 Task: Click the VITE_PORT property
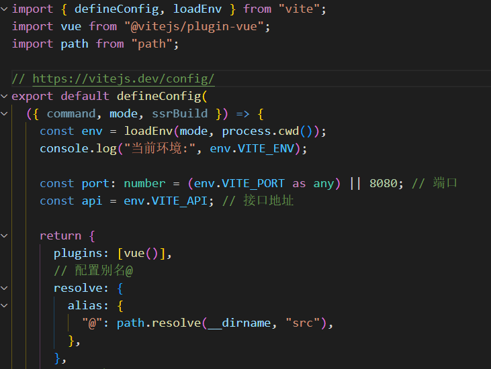pyautogui.click(x=253, y=184)
